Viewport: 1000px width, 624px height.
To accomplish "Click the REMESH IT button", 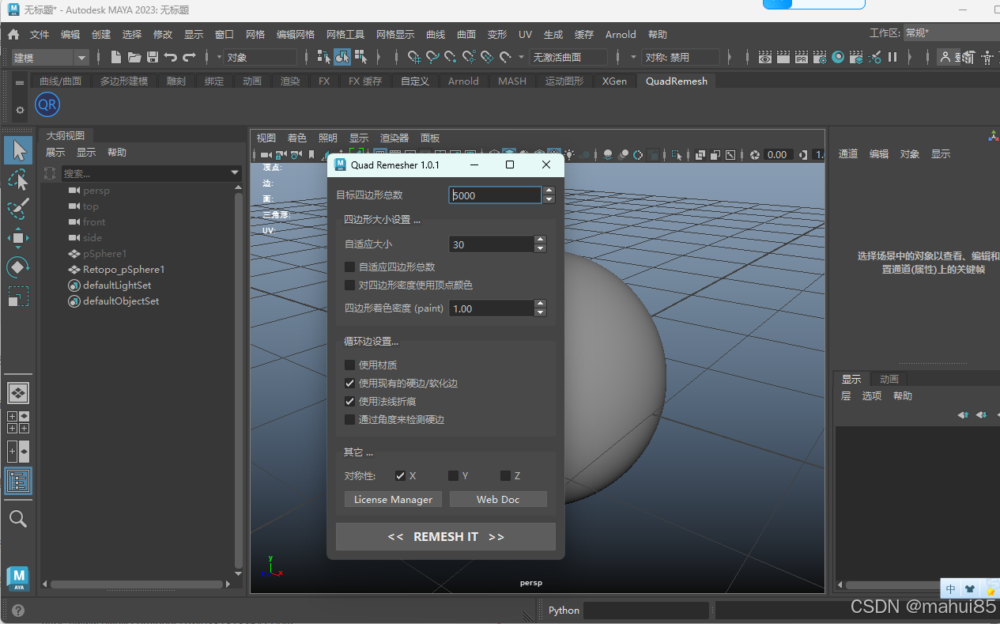I will [446, 536].
